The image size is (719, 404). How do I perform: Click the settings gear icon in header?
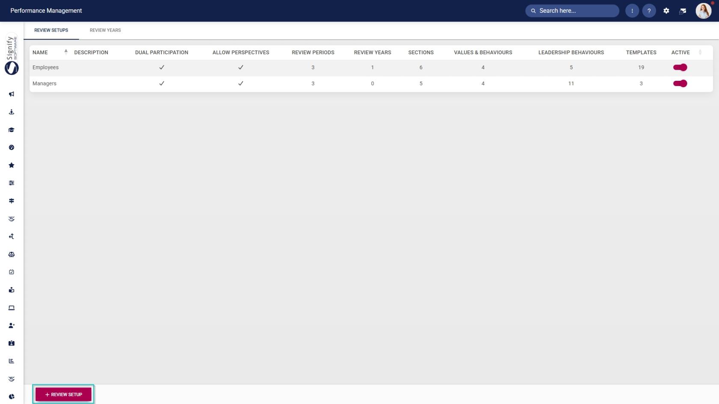coord(666,11)
